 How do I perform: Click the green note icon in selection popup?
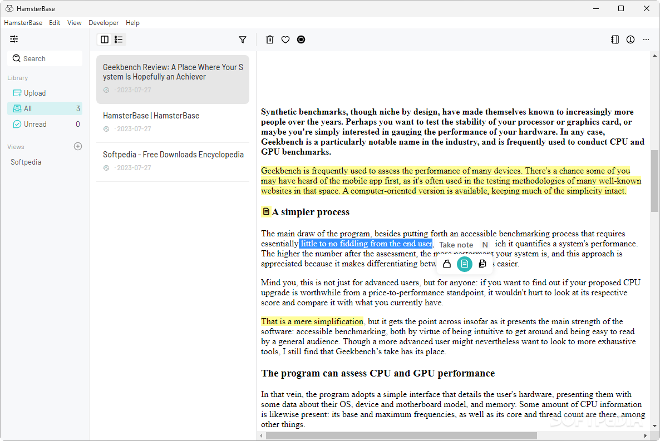(x=465, y=264)
